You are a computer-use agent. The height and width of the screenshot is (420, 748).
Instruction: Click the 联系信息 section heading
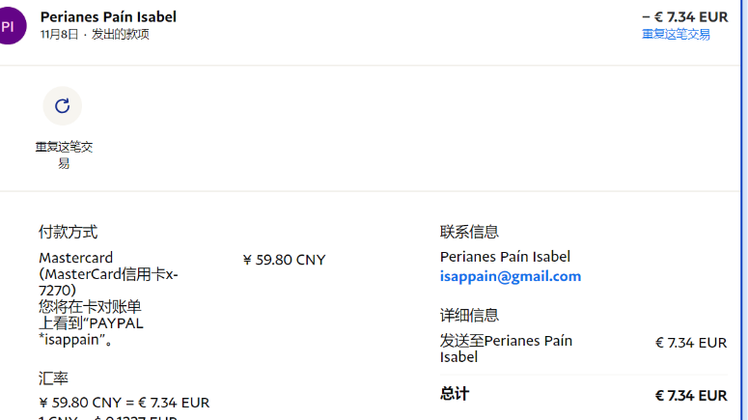(469, 232)
